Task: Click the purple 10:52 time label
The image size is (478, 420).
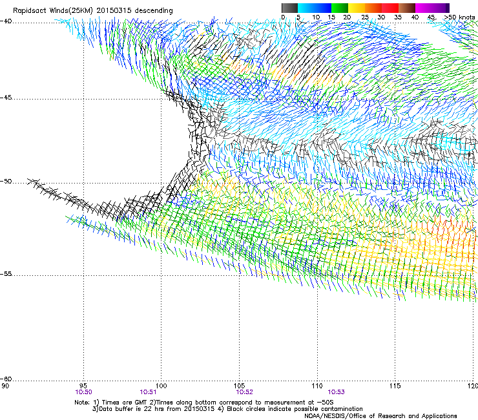Action: point(244,392)
